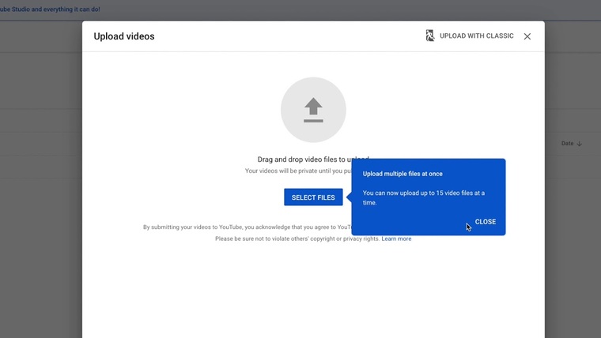Screen dimensions: 601x338
Task: Click the Upload videos title text
Action: point(124,36)
